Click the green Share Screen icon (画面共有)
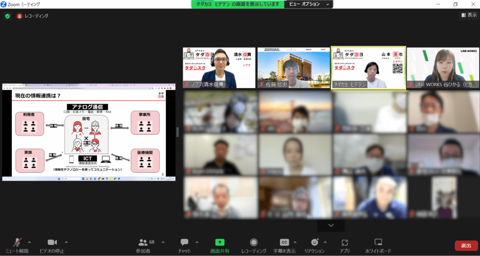Image resolution: width=480 pixels, height=256 pixels. pyautogui.click(x=219, y=242)
